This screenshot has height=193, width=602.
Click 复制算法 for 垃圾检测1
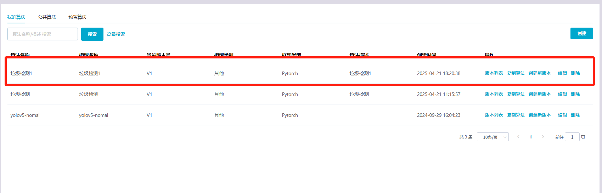point(516,73)
